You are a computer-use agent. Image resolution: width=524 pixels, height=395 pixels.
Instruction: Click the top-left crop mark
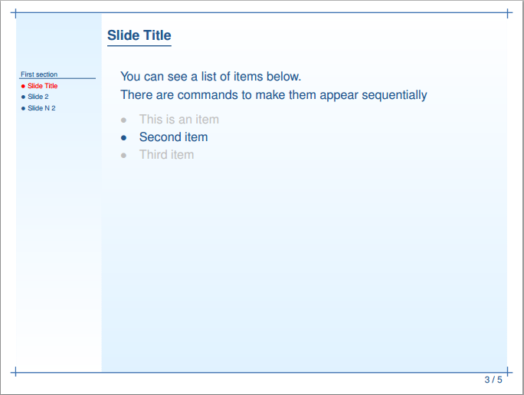[15, 13]
